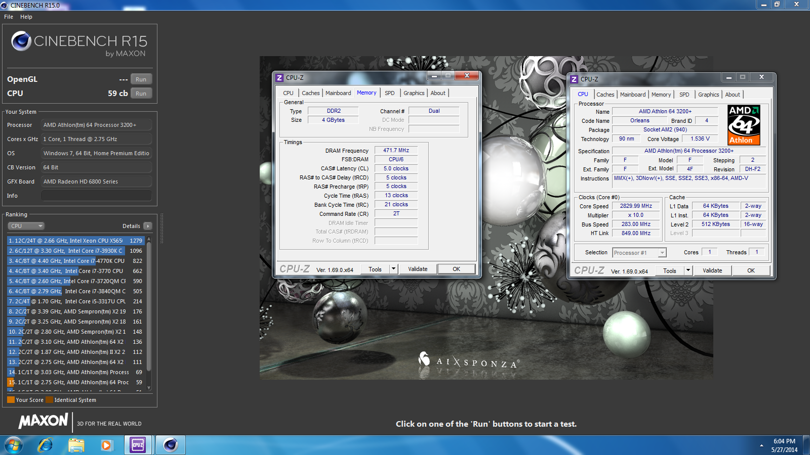Open Graphics tab in right CPU-Z window
Viewport: 810px width, 455px height.
[708, 95]
